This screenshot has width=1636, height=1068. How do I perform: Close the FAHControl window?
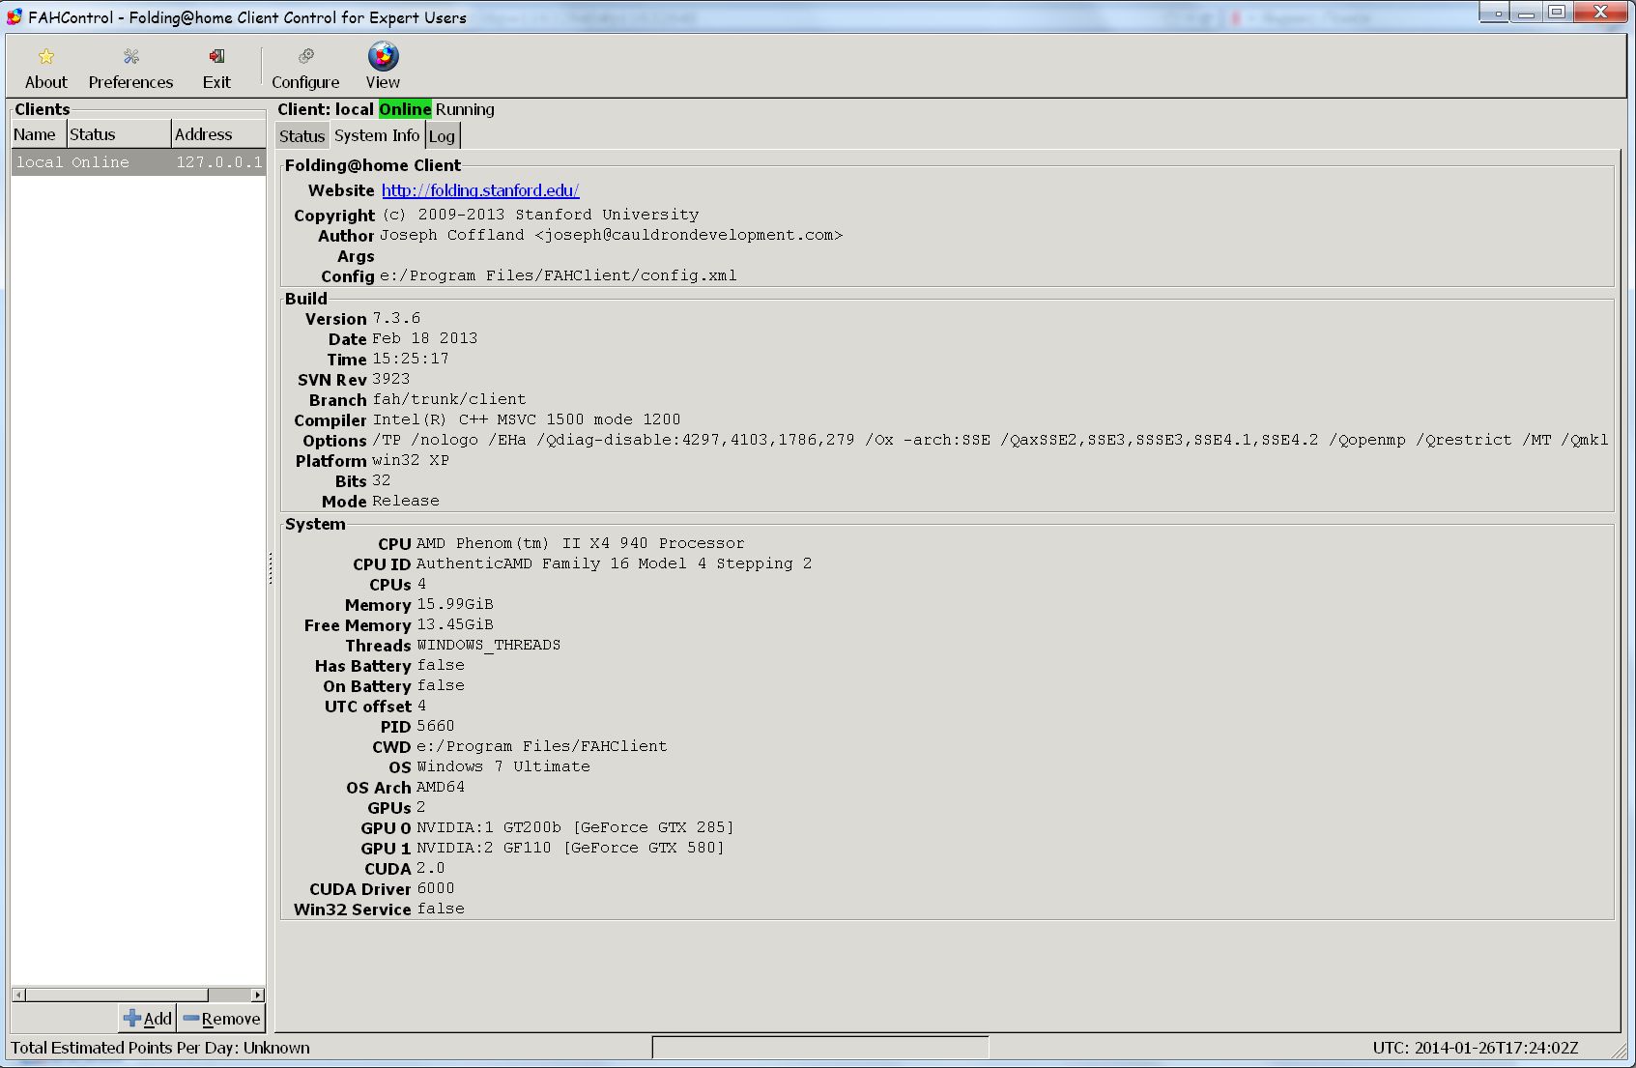tap(1600, 13)
